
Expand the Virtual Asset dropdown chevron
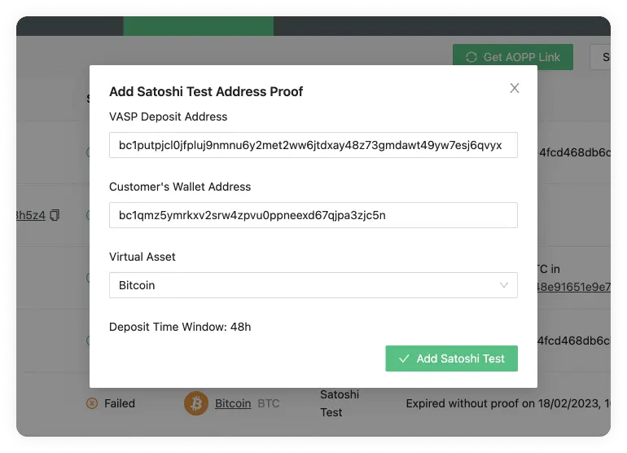coord(504,285)
